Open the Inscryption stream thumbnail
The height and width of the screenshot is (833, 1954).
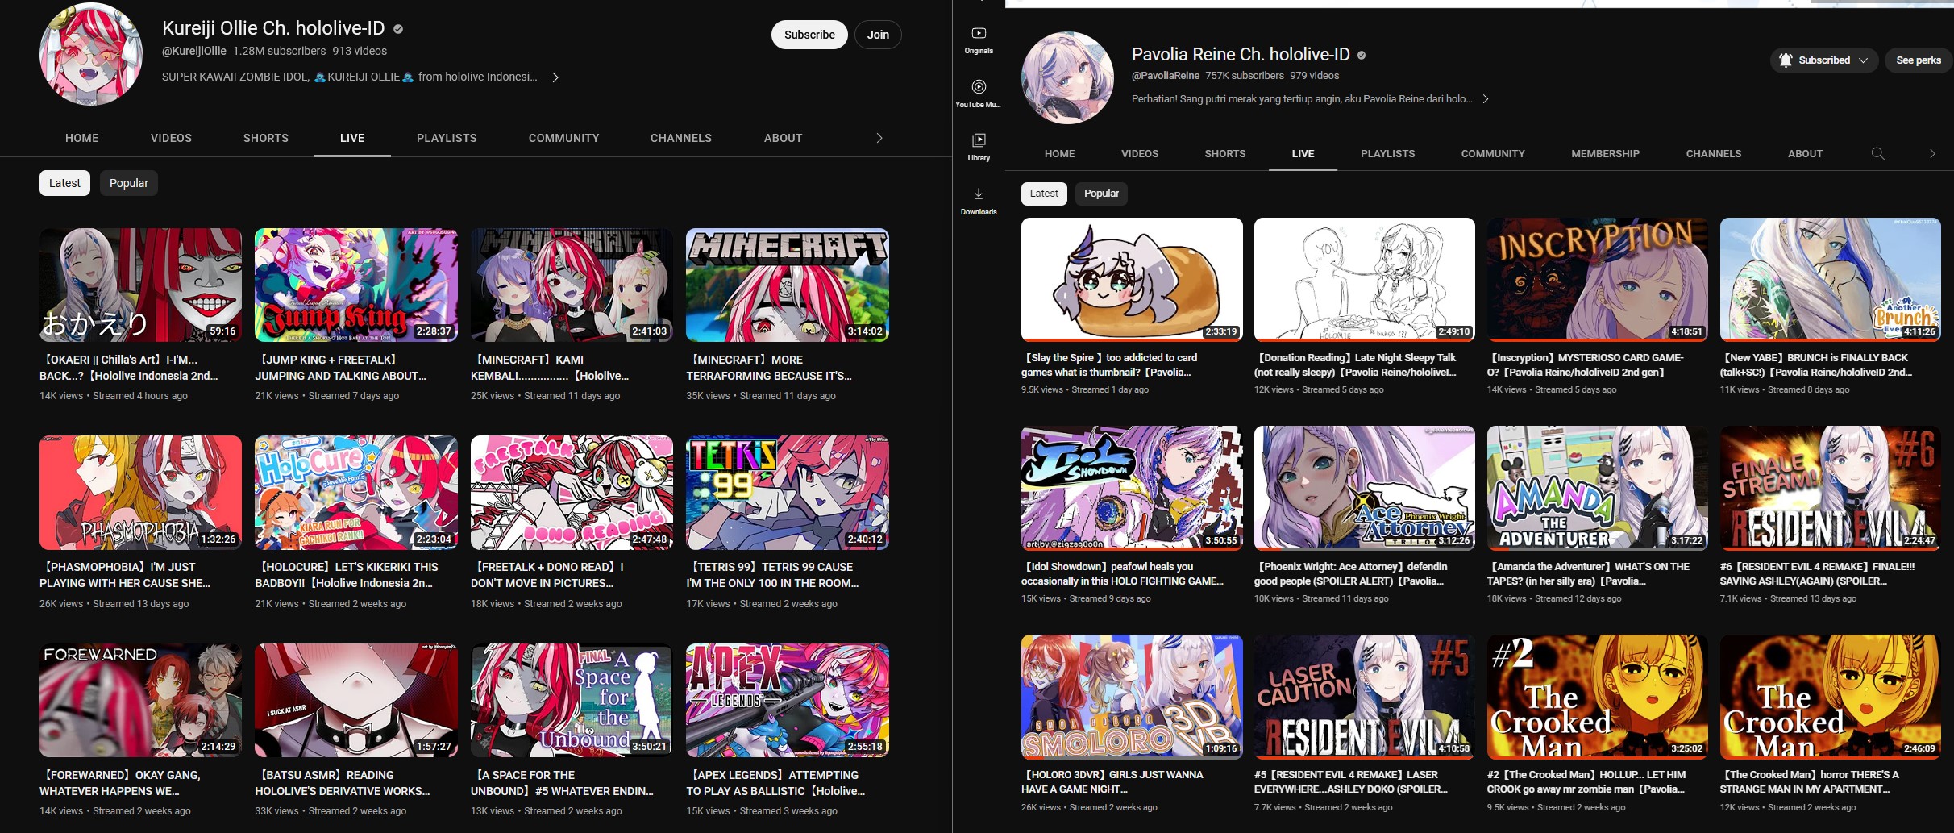click(1597, 279)
